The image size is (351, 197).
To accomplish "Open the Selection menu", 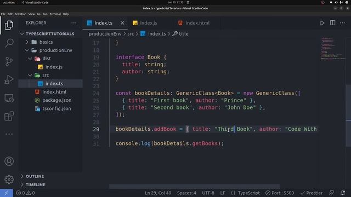I will 20,14.
